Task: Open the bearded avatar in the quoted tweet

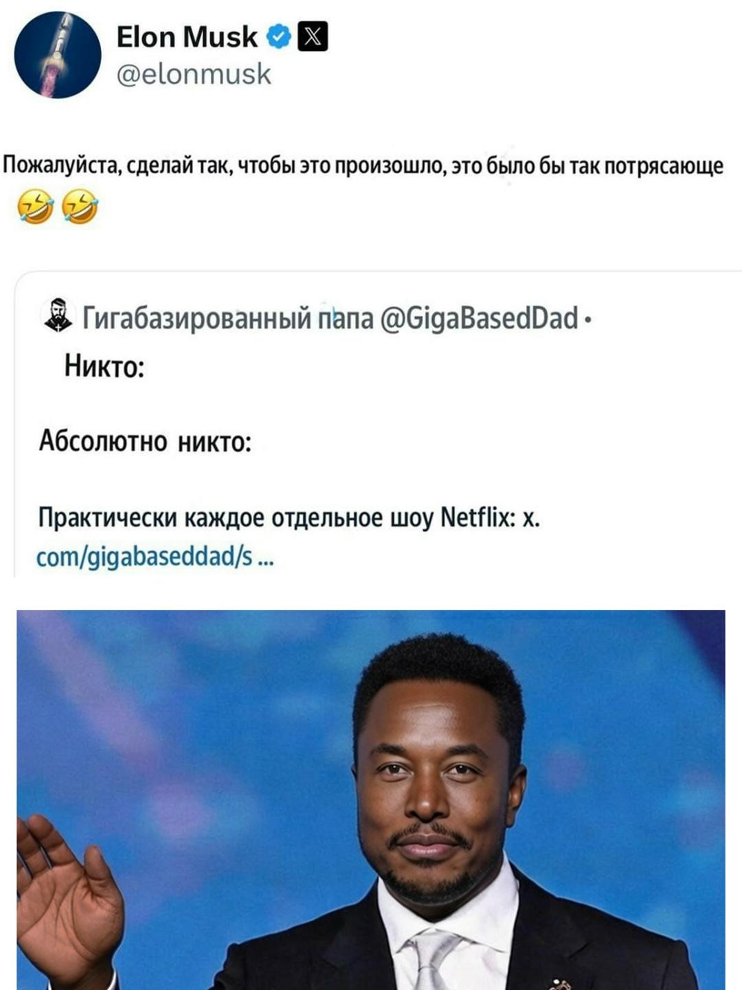Action: coord(58,316)
